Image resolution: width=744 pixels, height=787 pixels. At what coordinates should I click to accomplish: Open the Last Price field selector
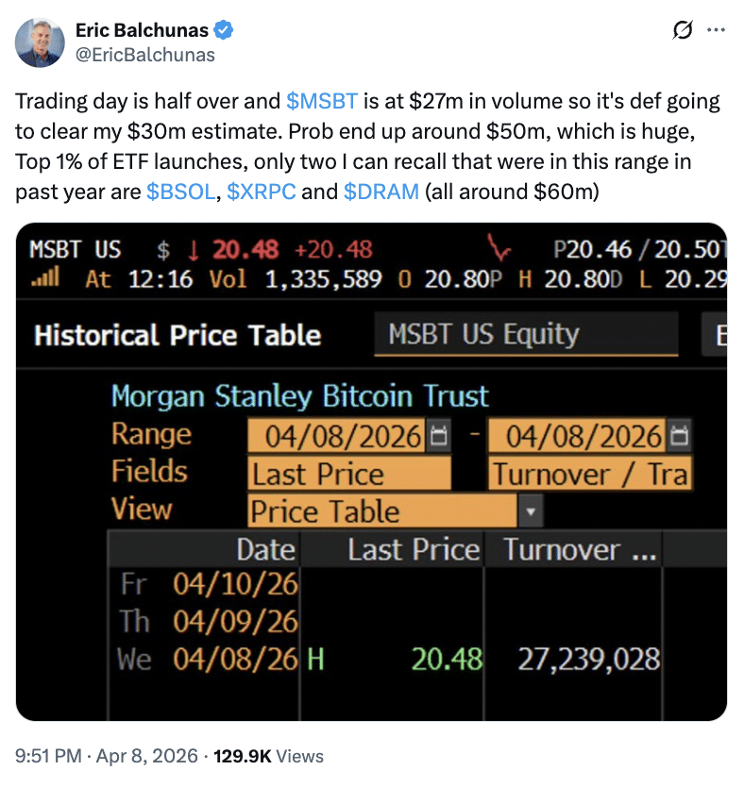click(x=349, y=474)
